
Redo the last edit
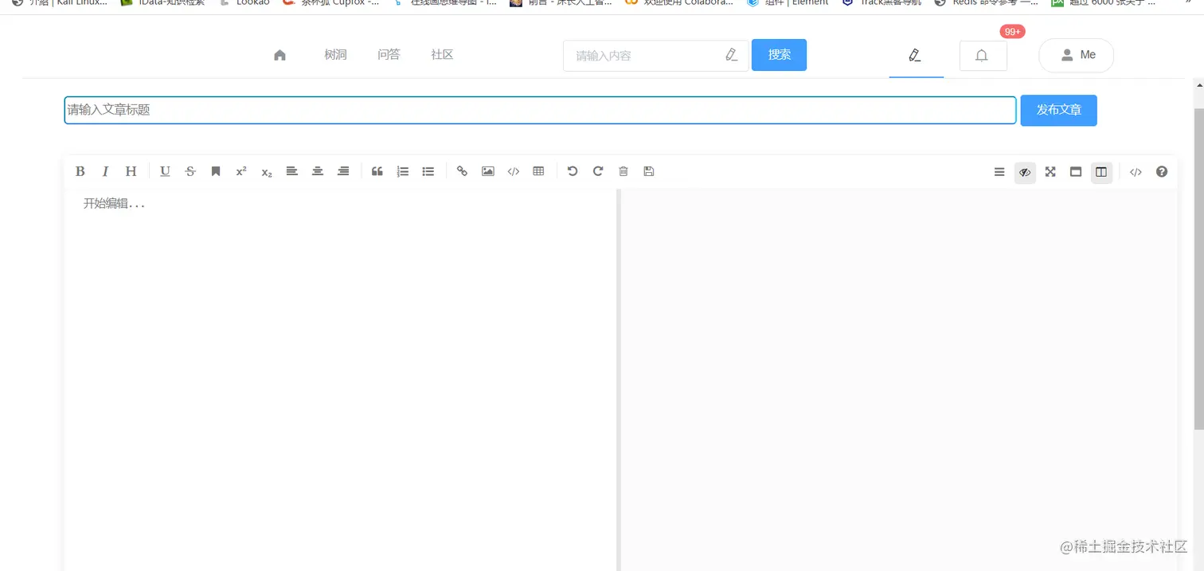[598, 170]
